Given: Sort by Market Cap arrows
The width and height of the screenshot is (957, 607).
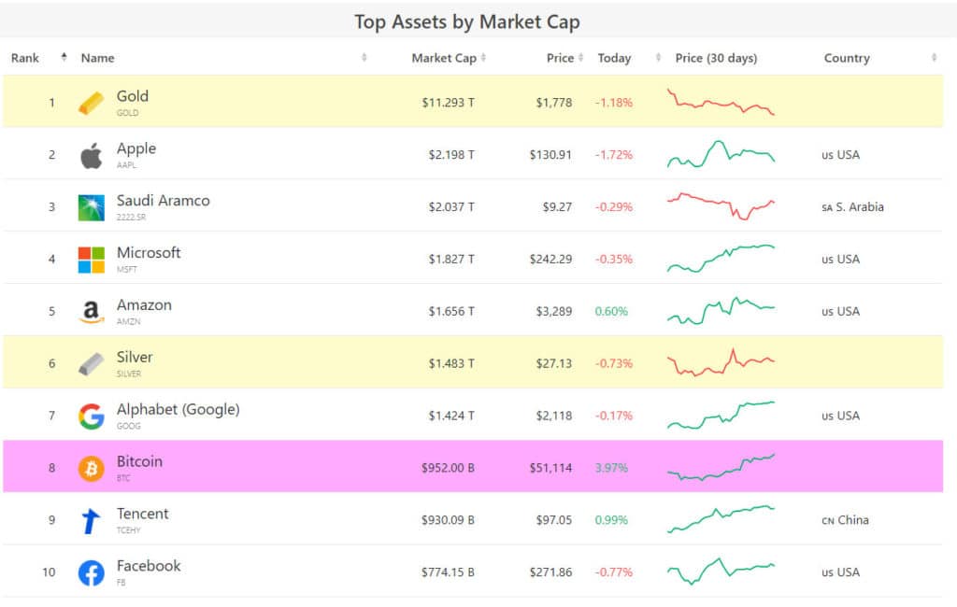Looking at the screenshot, I should tap(483, 57).
